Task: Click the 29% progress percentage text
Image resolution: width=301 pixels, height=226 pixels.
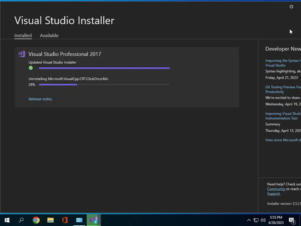Action: 32,84
